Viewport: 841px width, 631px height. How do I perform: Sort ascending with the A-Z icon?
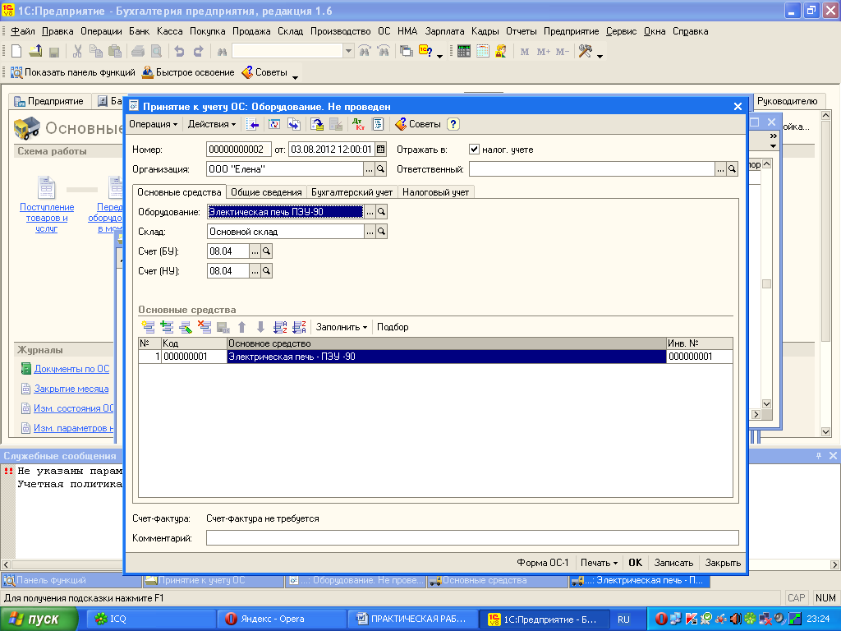click(280, 327)
